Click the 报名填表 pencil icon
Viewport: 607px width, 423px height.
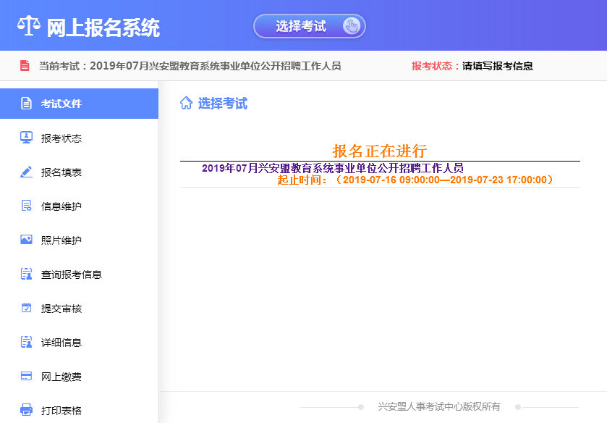tap(26, 172)
